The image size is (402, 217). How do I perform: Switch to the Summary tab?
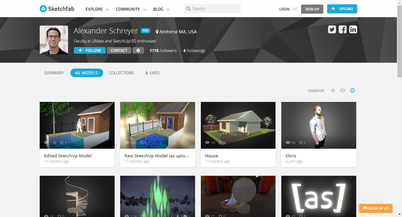click(54, 73)
